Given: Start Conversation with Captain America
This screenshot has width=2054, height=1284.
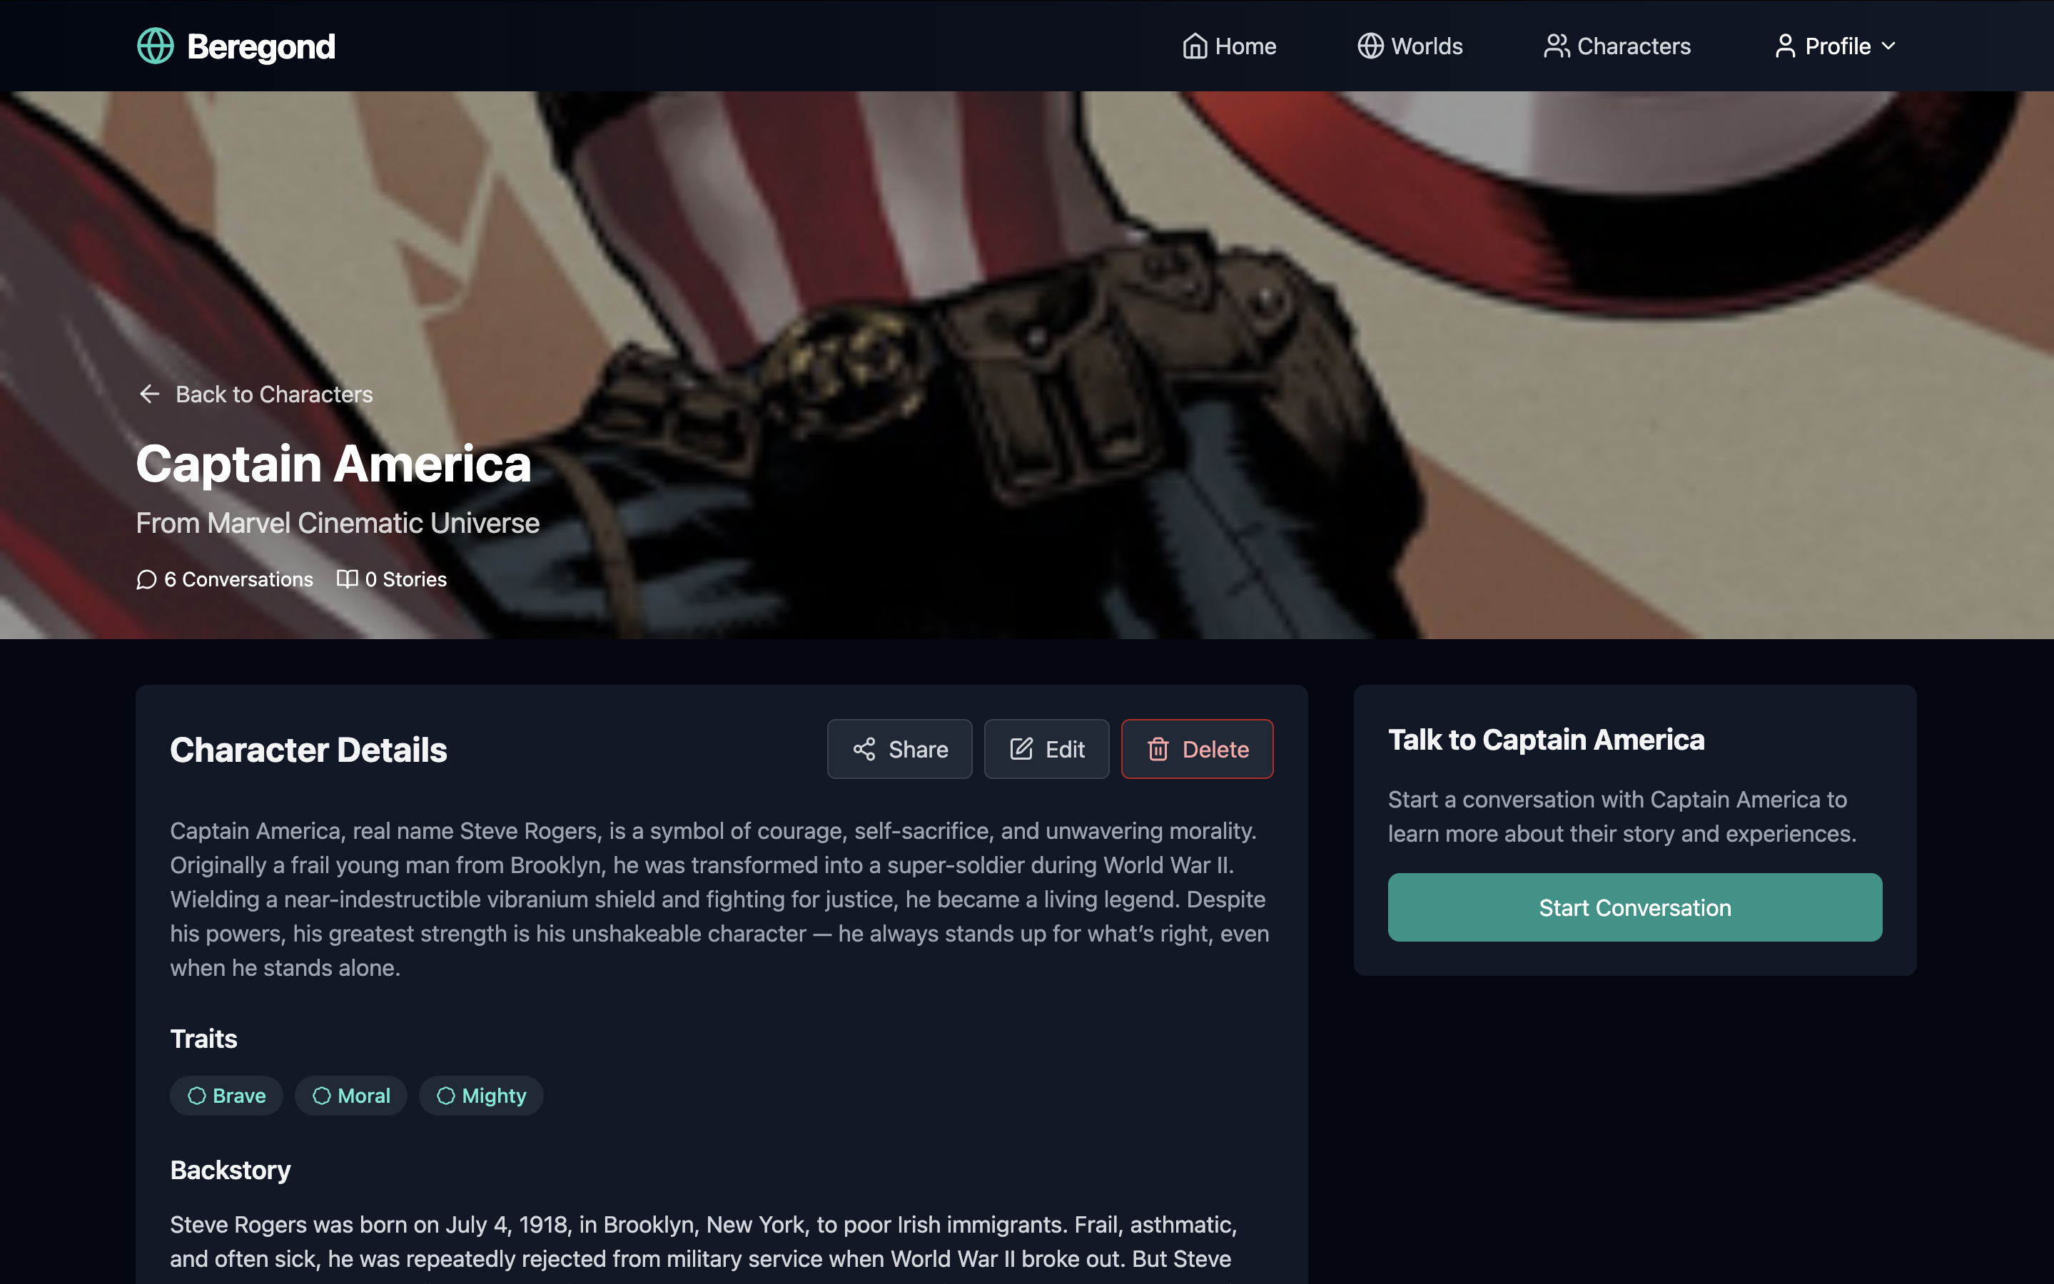Looking at the screenshot, I should pos(1634,907).
